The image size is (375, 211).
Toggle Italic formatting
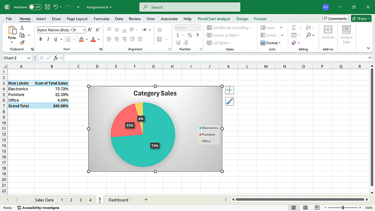click(x=48, y=39)
